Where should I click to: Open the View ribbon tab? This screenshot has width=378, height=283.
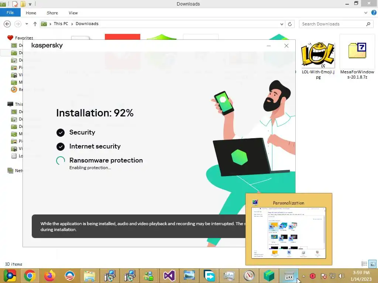[x=73, y=13]
